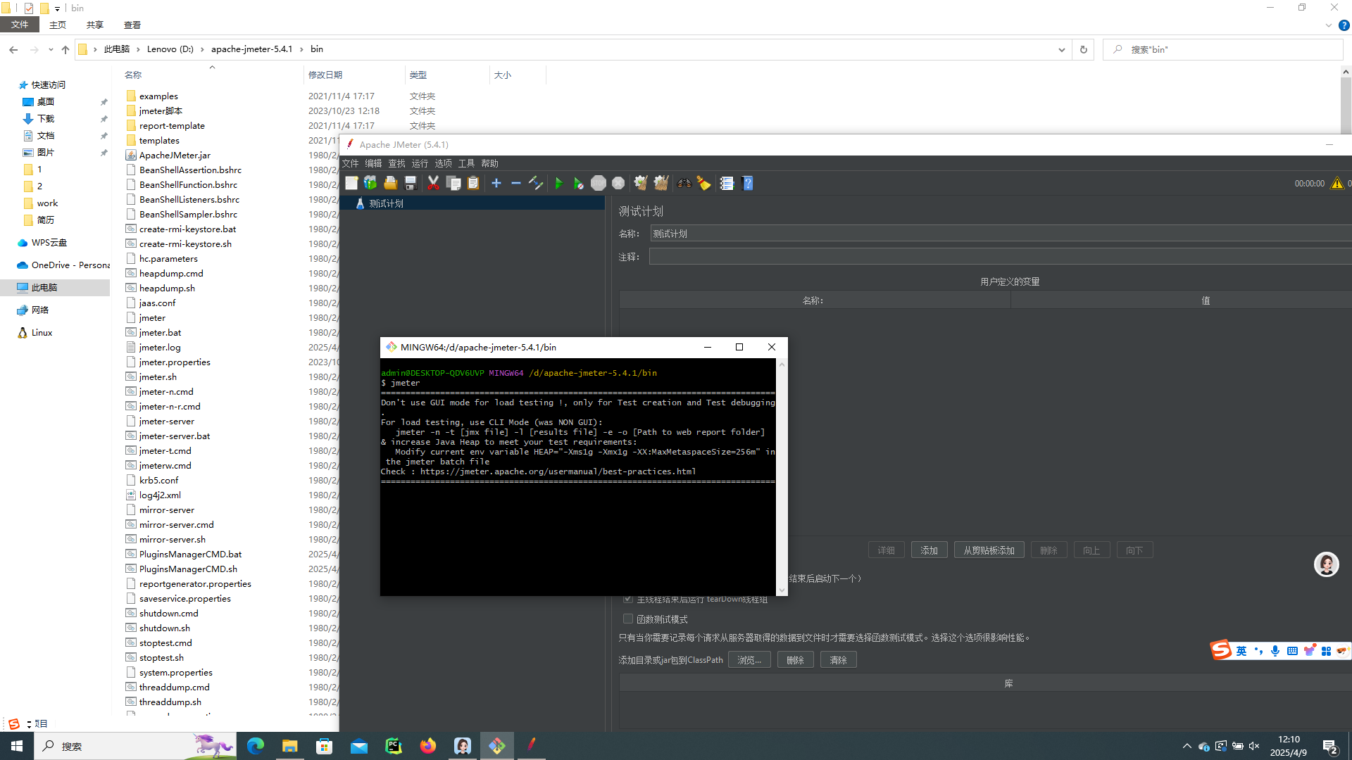Click the binoculars Search icon

[684, 184]
